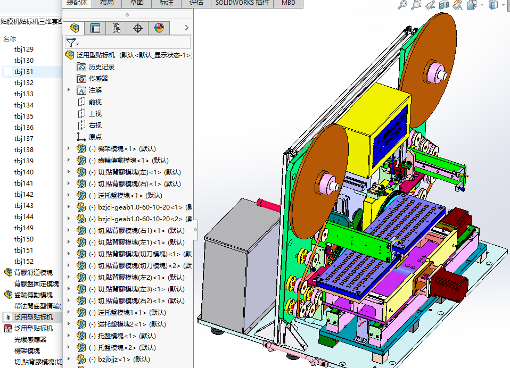Click the tree filter funnel icon

pyautogui.click(x=71, y=43)
